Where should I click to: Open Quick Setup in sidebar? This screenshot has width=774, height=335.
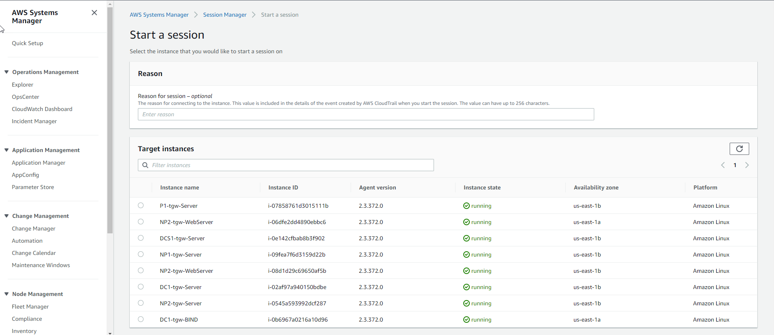click(27, 43)
